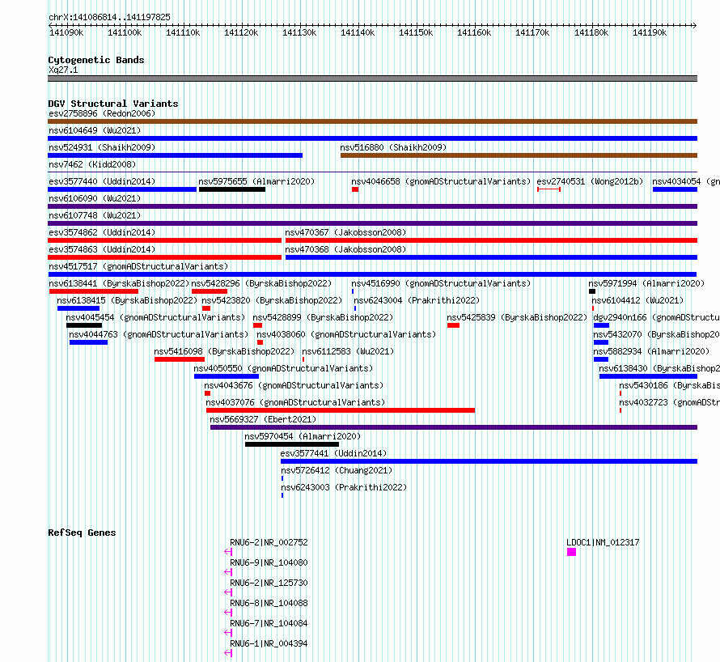
Task: Click the red nsv6138441 (ByrskaBishop2022) bar
Action: pyautogui.click(x=94, y=291)
